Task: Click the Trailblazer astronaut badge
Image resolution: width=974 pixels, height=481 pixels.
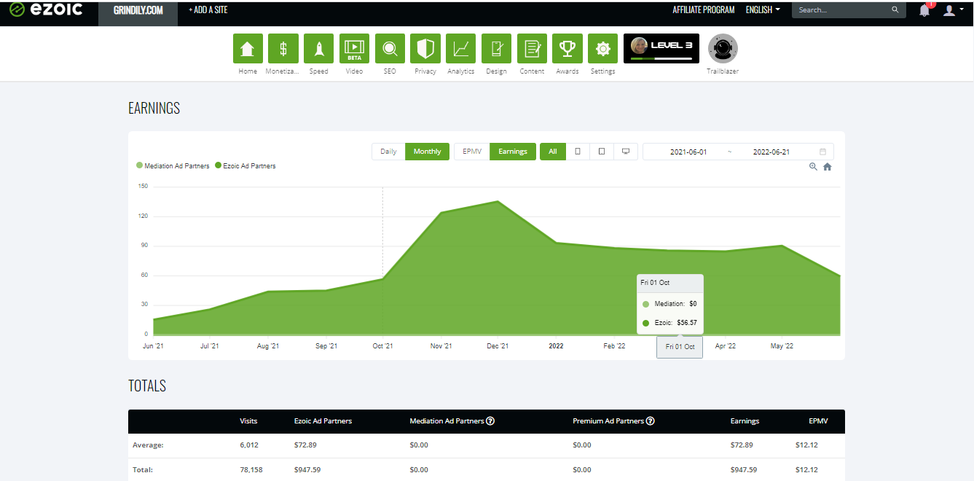Action: coord(723,49)
